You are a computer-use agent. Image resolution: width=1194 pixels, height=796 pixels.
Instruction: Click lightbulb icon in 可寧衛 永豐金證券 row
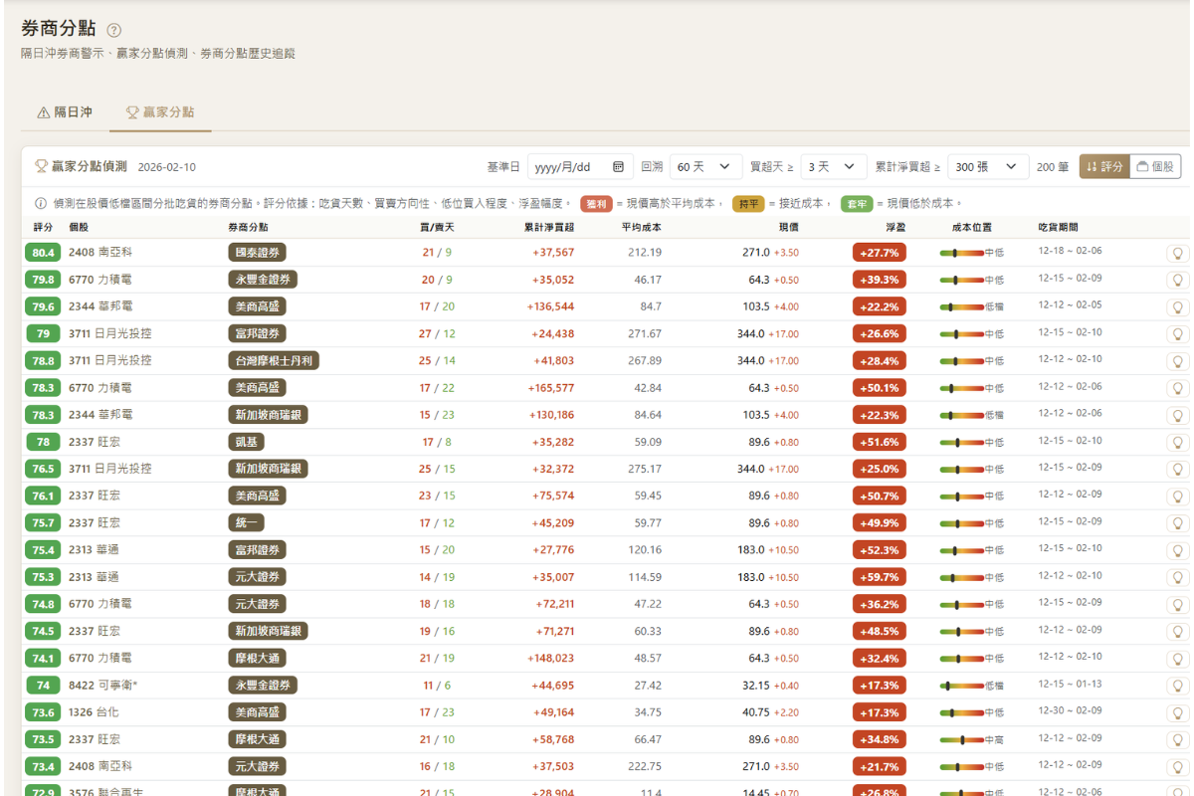click(x=1178, y=686)
